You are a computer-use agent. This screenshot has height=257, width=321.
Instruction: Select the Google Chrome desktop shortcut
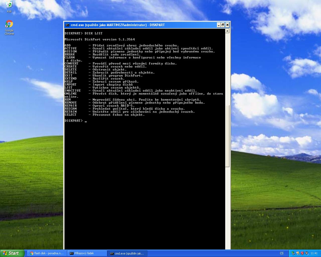[x=9, y=28]
